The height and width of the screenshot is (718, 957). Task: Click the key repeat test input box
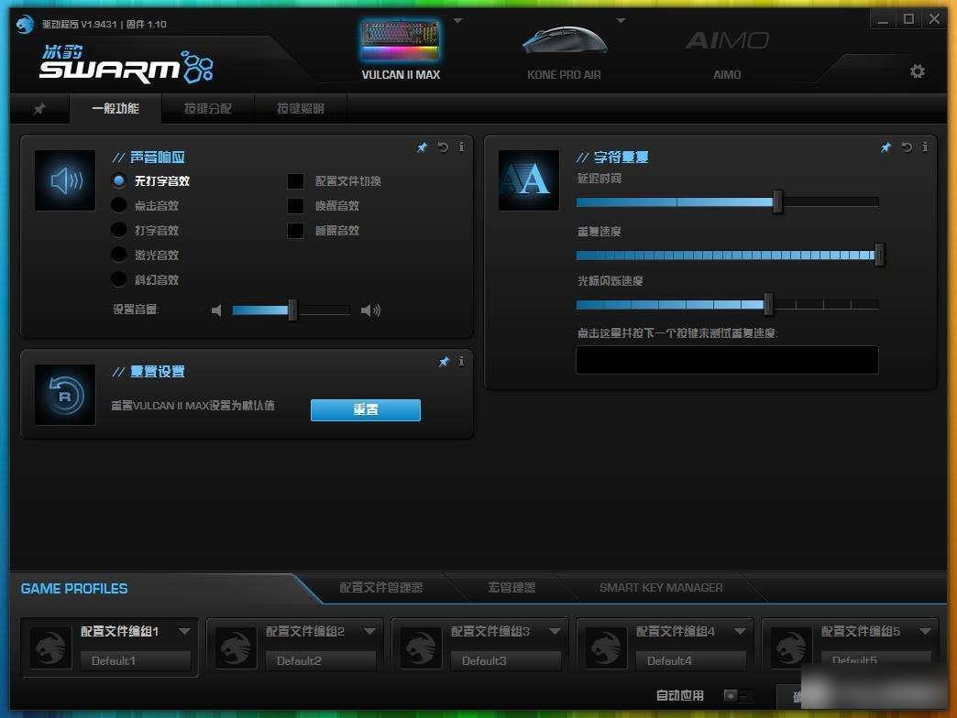click(x=727, y=360)
